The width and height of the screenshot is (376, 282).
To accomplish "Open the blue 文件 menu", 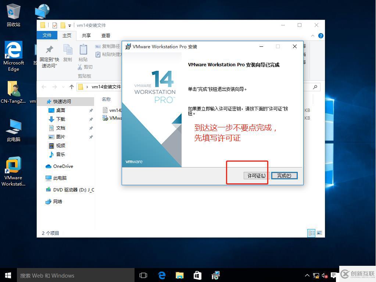I will coord(47,35).
